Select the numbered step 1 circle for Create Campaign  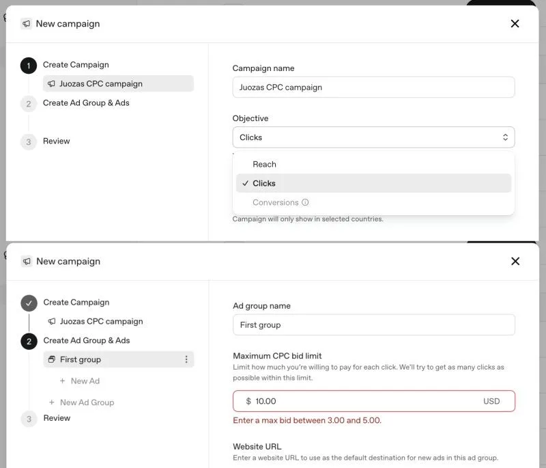pos(29,66)
